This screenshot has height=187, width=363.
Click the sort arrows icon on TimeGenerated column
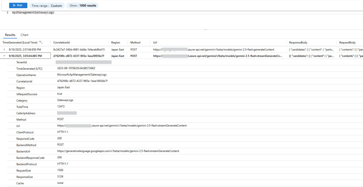point(41,42)
